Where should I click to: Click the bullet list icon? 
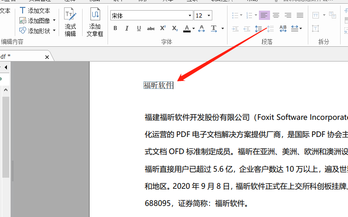(235, 15)
